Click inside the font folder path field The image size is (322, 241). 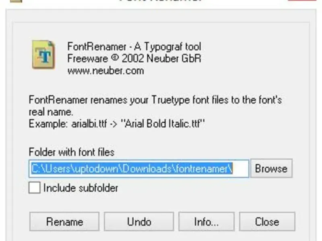click(x=139, y=169)
